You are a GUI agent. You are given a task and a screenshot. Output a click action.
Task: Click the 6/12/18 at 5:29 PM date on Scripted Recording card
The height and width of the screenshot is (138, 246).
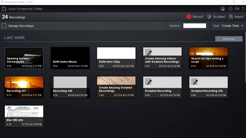tap(170, 95)
